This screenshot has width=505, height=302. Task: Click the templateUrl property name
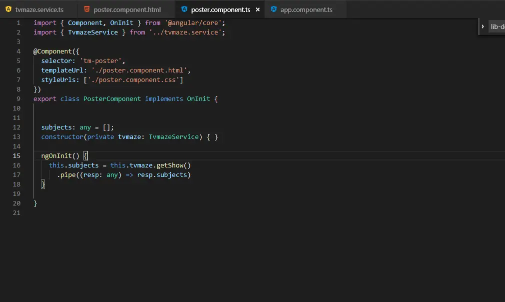point(62,70)
